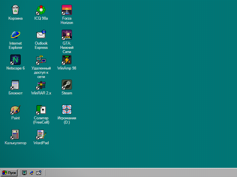Select the Forza Horizon shortcut icon
Screen dimensions: 237x177
[x=66, y=10]
